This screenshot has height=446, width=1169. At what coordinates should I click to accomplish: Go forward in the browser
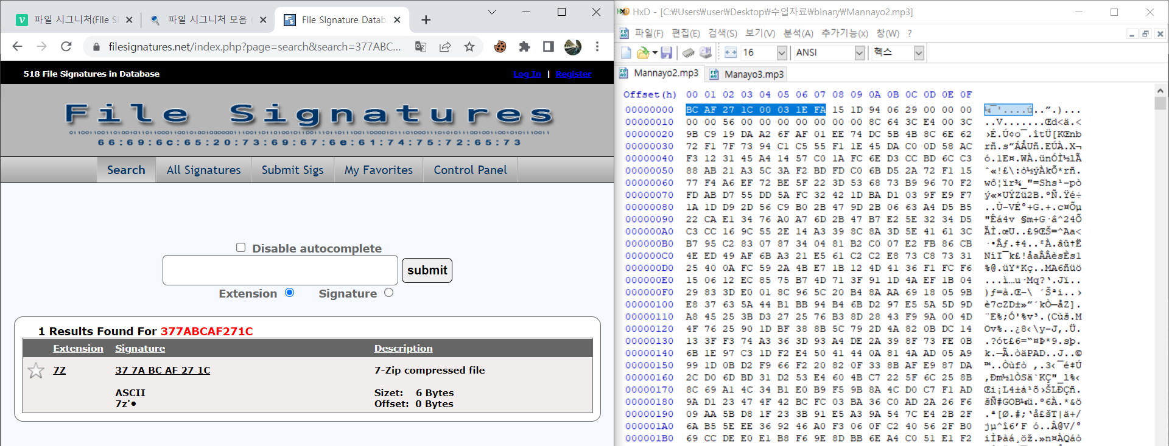[41, 47]
